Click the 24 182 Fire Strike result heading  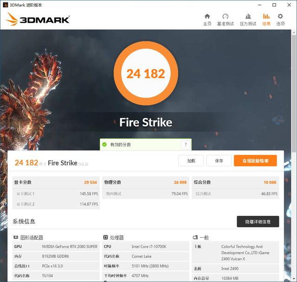52,163
